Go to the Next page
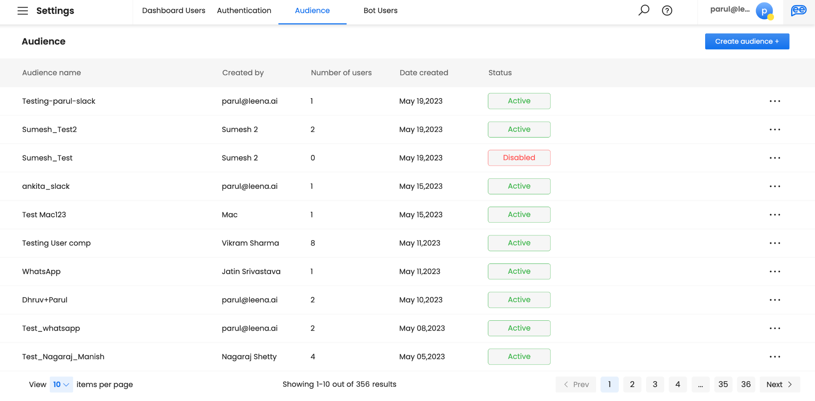This screenshot has width=815, height=401. 780,384
